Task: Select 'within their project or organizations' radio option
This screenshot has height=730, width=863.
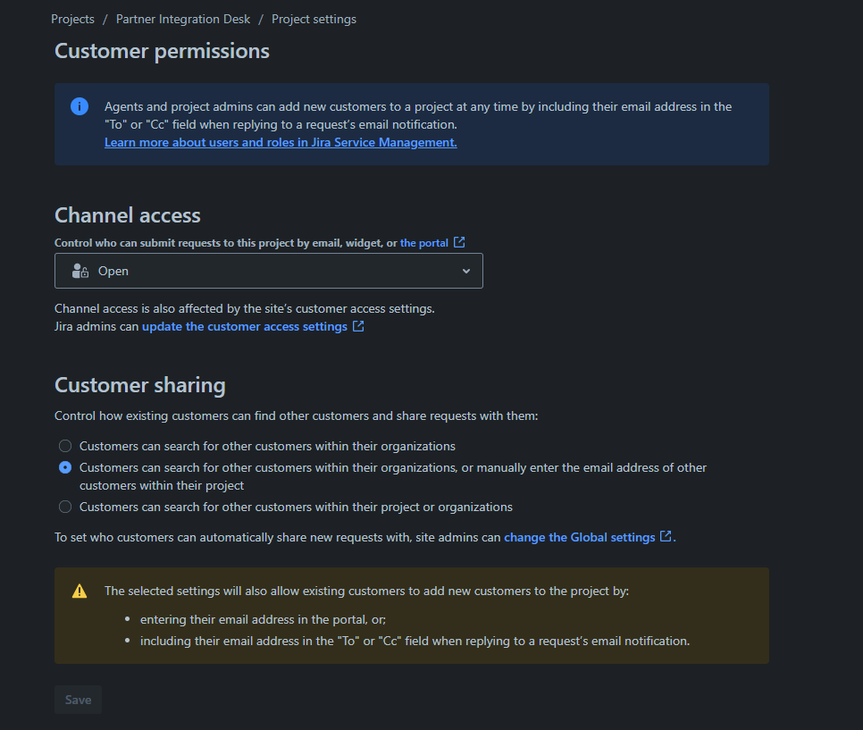Action: pyautogui.click(x=65, y=507)
